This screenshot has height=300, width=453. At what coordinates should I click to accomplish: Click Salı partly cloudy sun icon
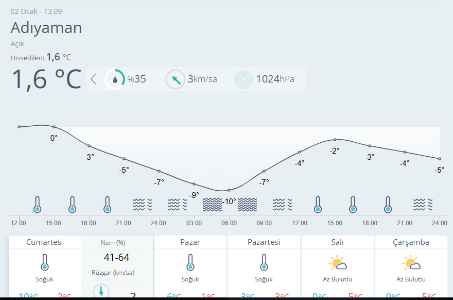point(338,262)
